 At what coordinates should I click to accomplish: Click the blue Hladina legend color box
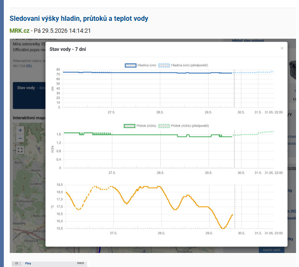click(x=131, y=65)
